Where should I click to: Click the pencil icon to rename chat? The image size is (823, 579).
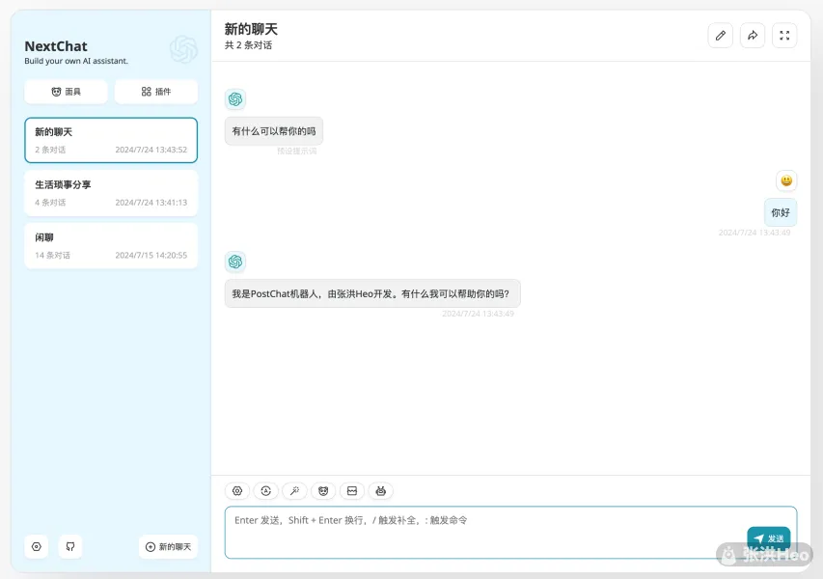click(x=721, y=36)
